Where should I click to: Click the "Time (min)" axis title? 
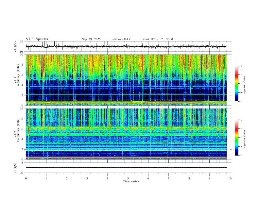[x=131, y=181]
